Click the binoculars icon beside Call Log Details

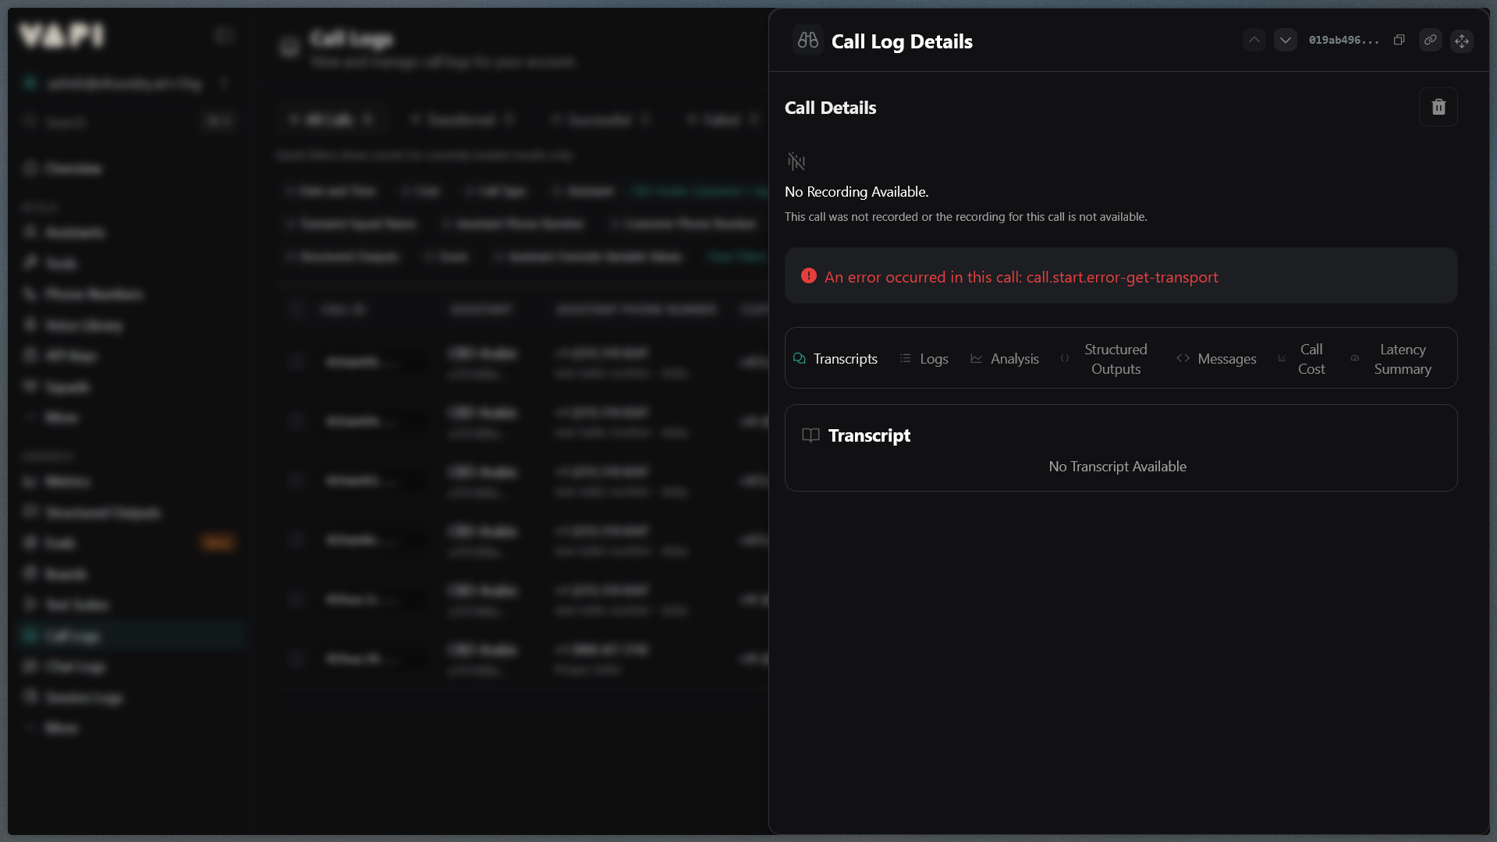(x=807, y=41)
